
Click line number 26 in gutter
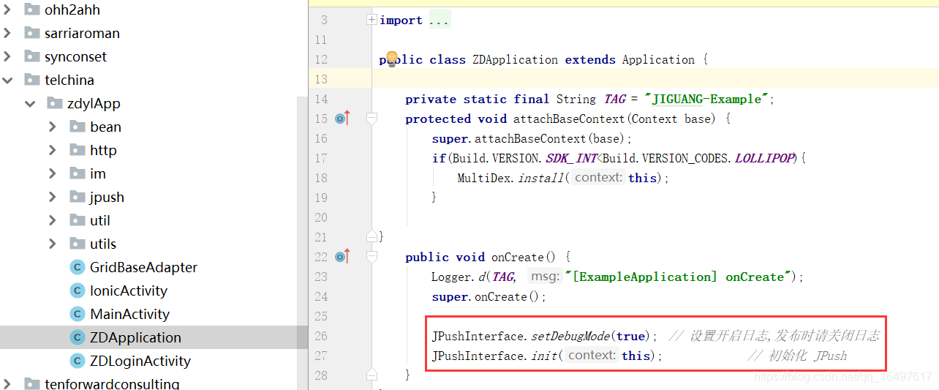point(320,336)
